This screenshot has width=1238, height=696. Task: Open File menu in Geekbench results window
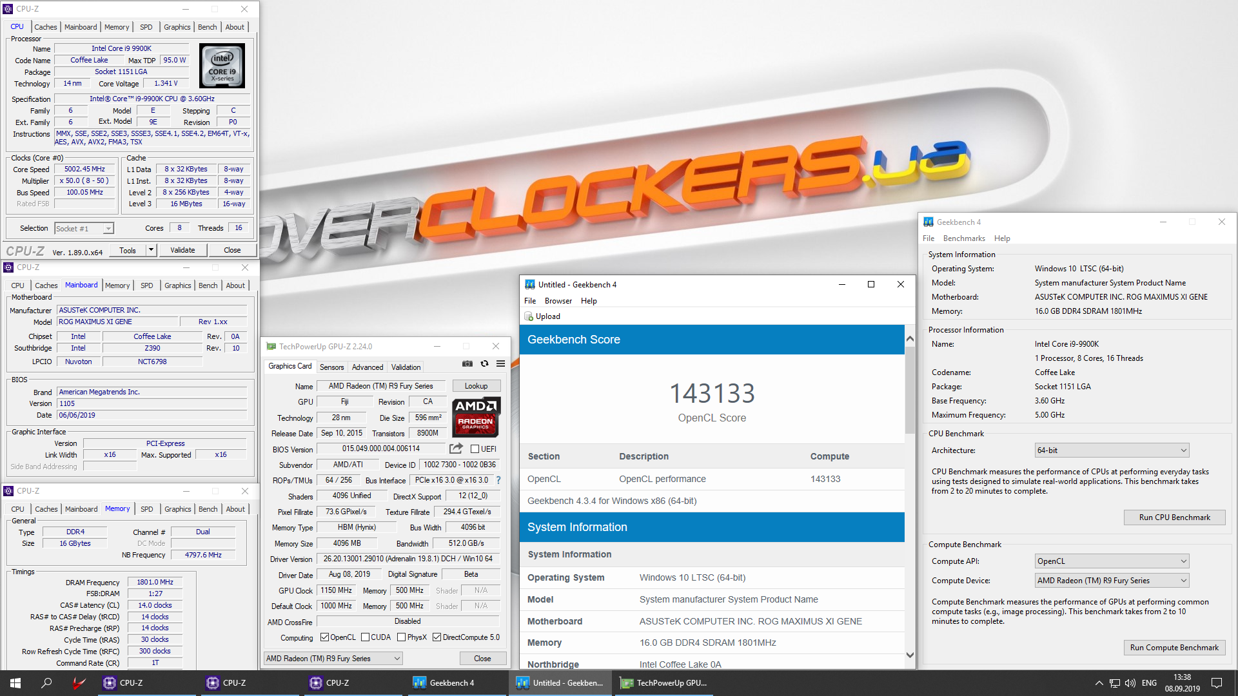[530, 301]
